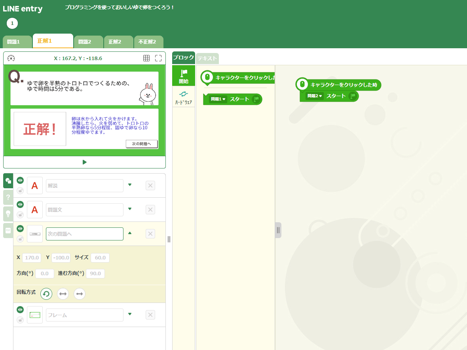Switch to the 不正解2 scene tab
Image resolution: width=467 pixels, height=350 pixels.
149,42
